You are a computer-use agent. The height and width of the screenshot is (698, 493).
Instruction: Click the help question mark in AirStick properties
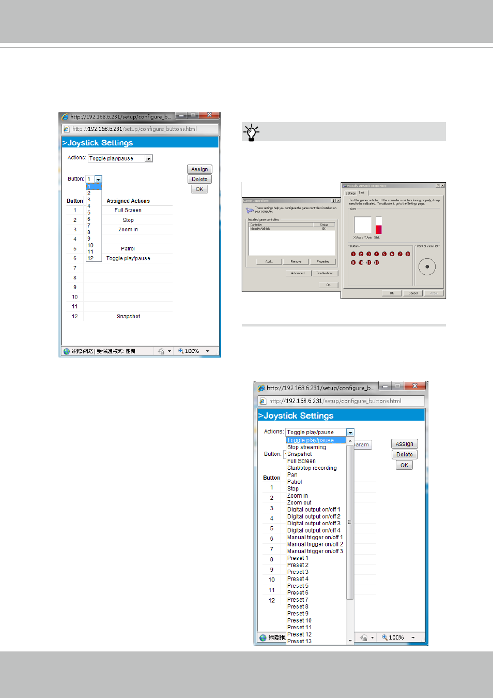tap(438, 186)
